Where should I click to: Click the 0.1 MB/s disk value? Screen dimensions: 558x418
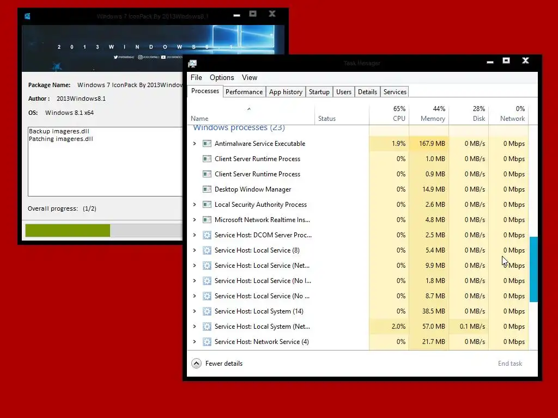[472, 327]
